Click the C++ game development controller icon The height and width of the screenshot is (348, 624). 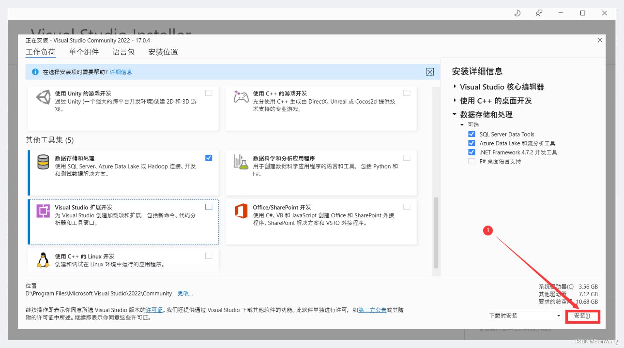click(x=241, y=97)
